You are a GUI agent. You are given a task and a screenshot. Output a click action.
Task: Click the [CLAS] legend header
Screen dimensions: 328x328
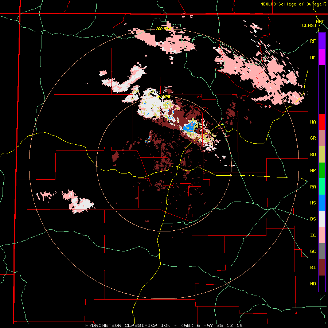[308, 26]
